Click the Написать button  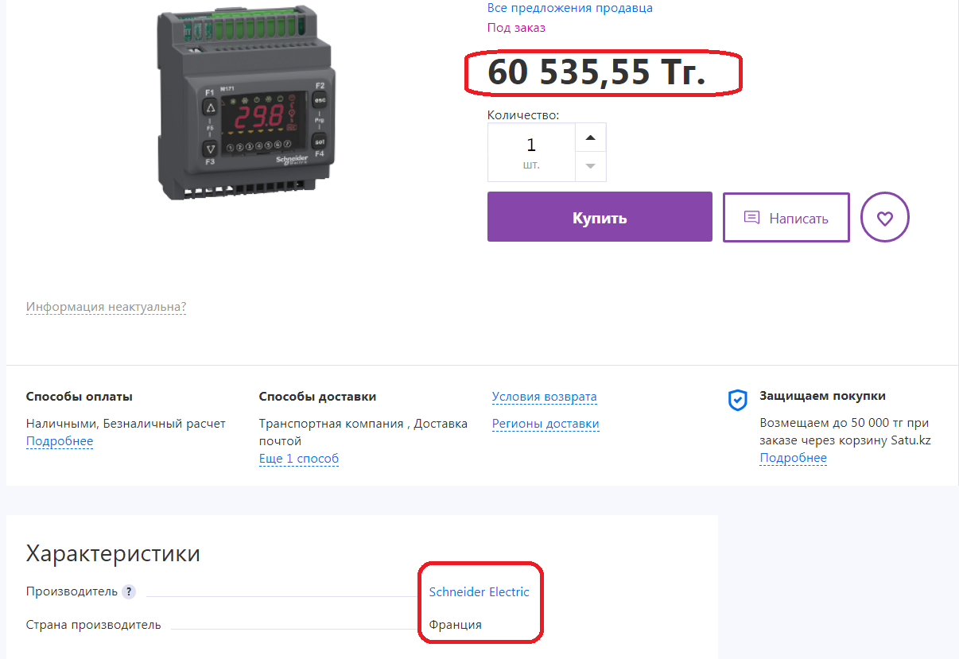786,217
